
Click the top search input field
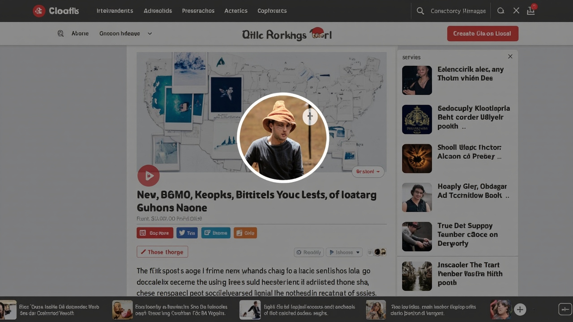click(458, 11)
